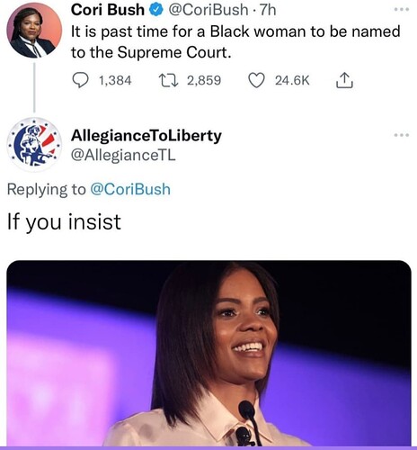
Task: Click the 24.6K likes count
Action: click(292, 80)
